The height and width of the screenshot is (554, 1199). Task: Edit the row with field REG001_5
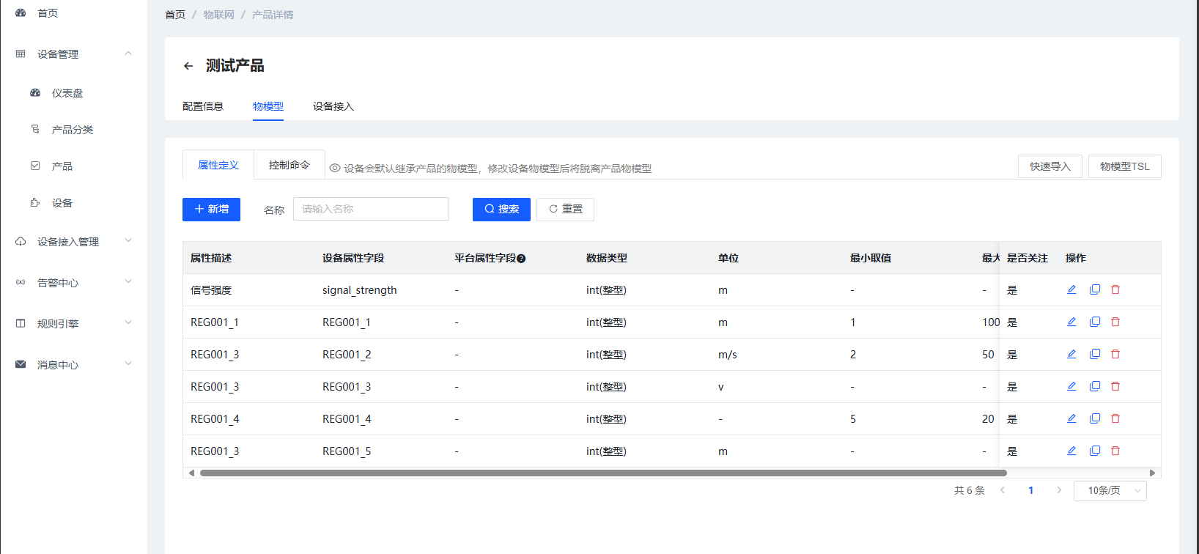click(x=1071, y=451)
